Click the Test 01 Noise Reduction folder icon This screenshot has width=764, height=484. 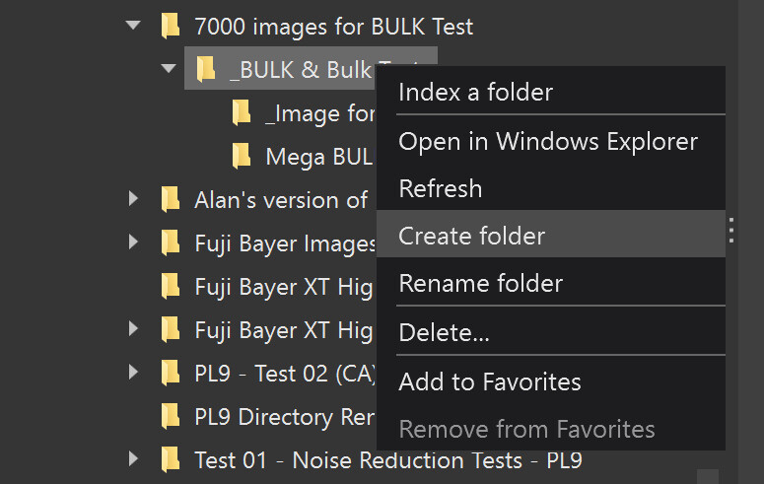[x=171, y=460]
